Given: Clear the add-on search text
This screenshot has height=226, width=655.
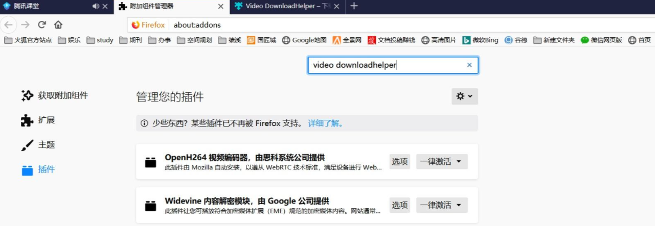Looking at the screenshot, I should coord(469,65).
